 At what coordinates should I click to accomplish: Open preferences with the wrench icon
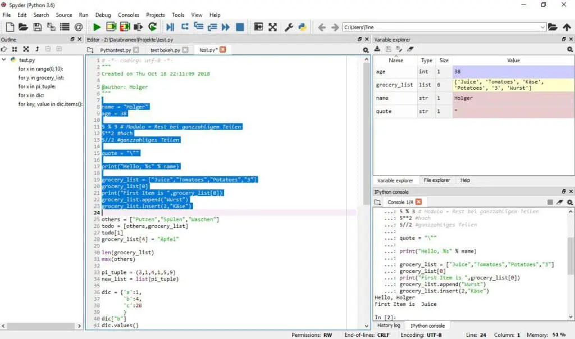pos(289,27)
